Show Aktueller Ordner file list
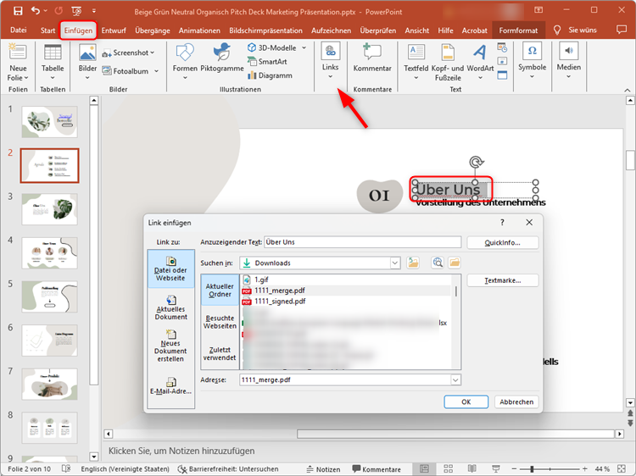This screenshot has height=476, width=636. pos(220,290)
